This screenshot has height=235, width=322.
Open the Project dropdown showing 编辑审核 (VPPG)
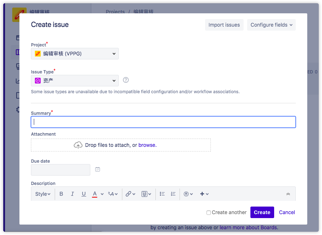coord(75,54)
